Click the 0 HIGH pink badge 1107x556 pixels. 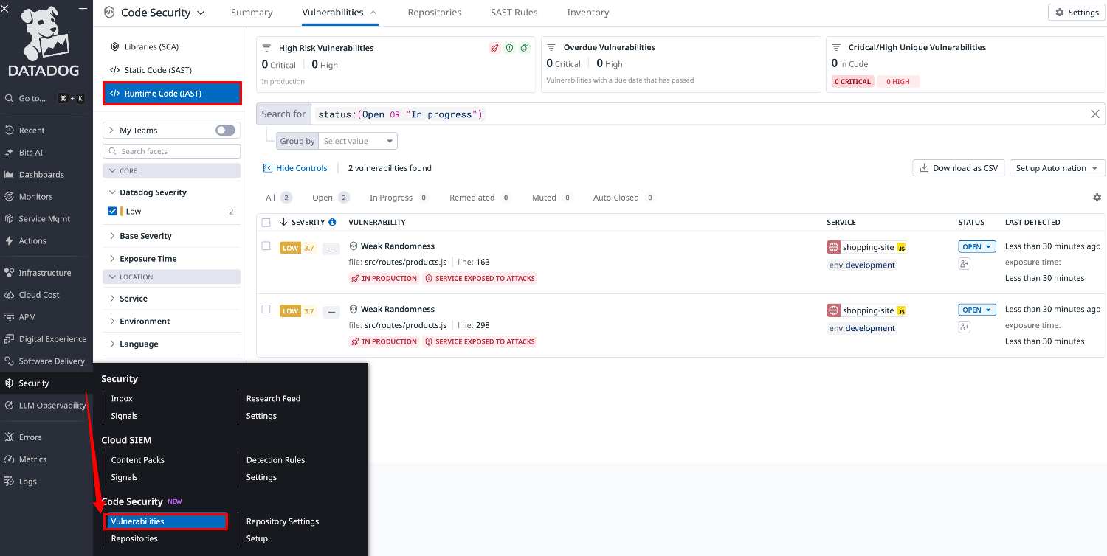click(898, 82)
